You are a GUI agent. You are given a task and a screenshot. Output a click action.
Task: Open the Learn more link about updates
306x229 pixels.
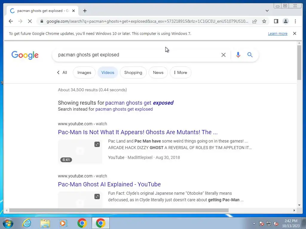[x=278, y=33]
